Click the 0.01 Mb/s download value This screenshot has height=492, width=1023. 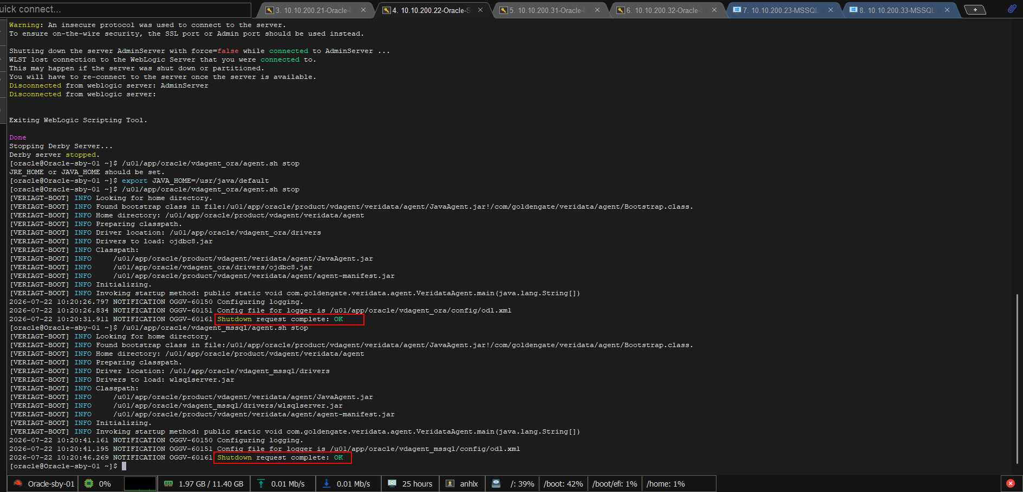pos(354,484)
